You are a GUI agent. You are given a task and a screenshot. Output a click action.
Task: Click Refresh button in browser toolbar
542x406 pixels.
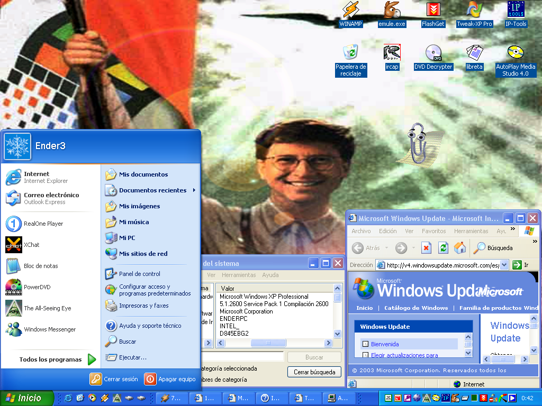pos(443,247)
